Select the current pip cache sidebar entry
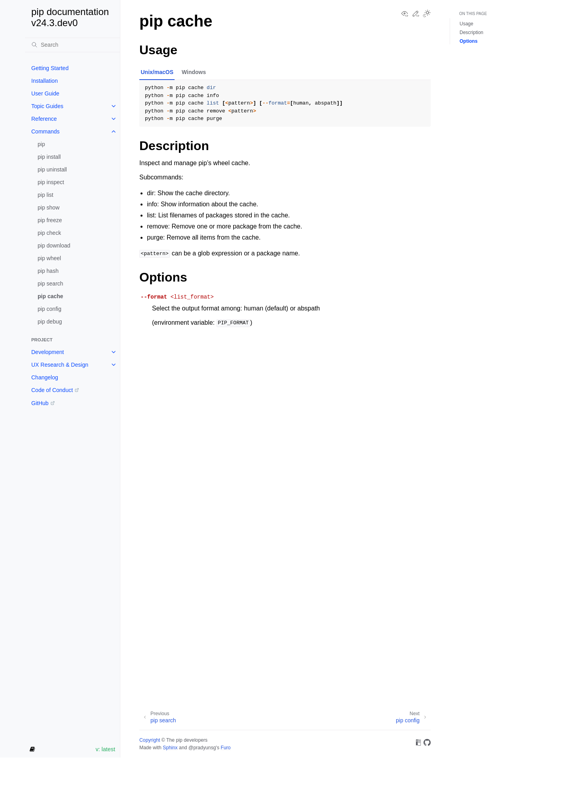The height and width of the screenshot is (792, 570). tap(50, 296)
